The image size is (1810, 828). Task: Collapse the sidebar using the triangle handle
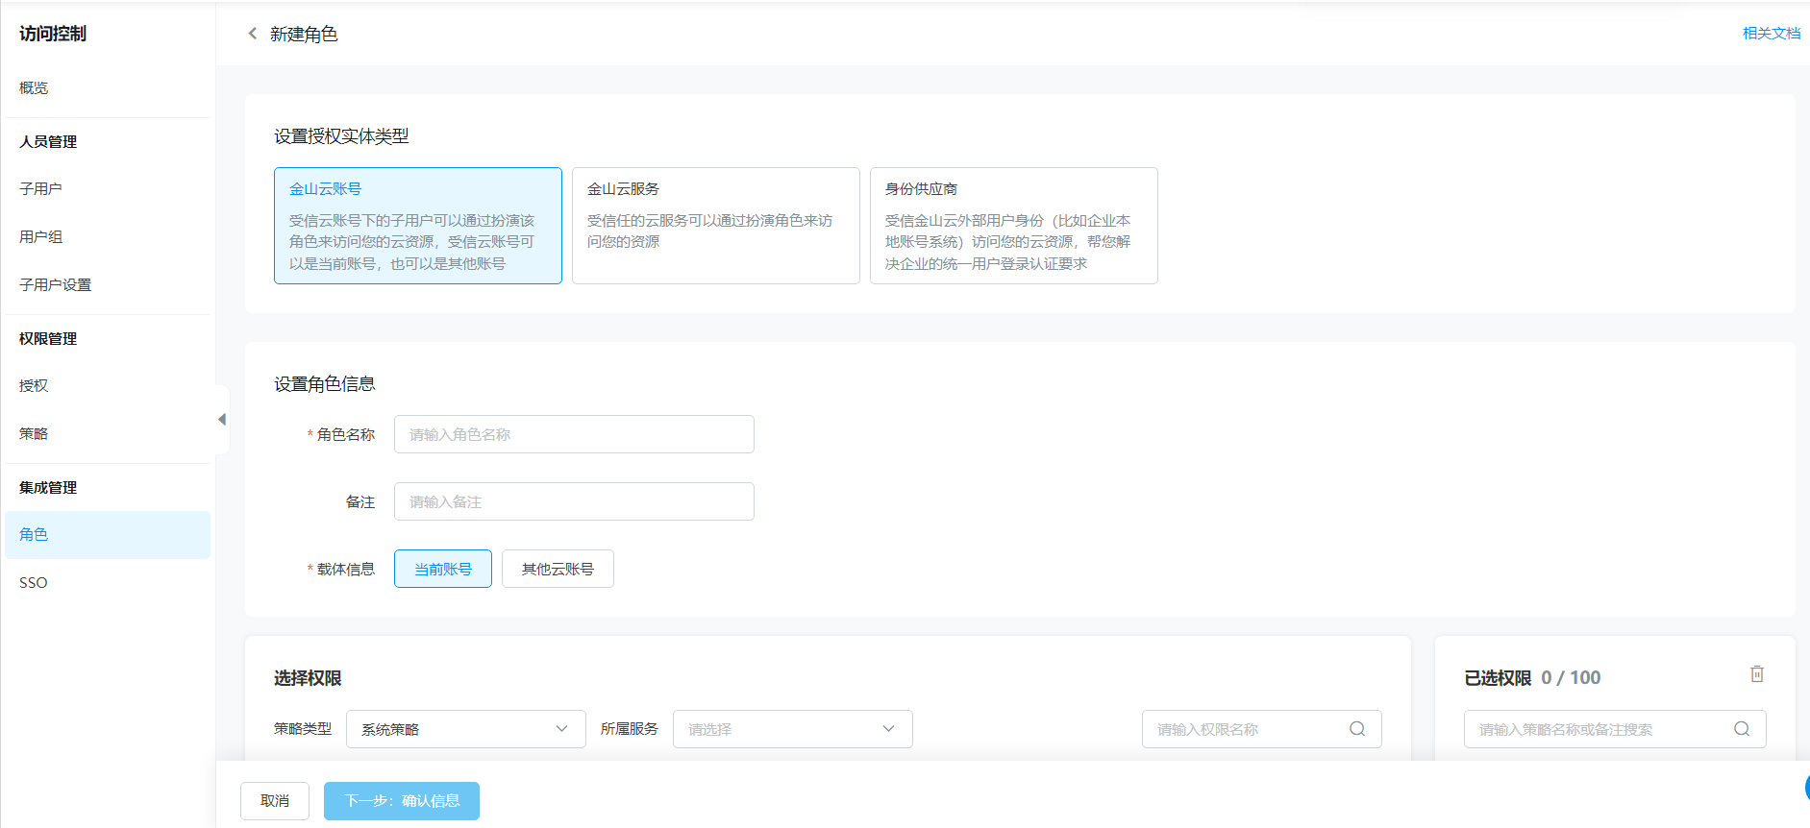pyautogui.click(x=222, y=420)
